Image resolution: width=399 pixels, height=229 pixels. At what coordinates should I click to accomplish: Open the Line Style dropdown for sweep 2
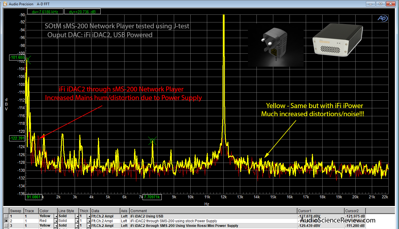(x=77, y=221)
